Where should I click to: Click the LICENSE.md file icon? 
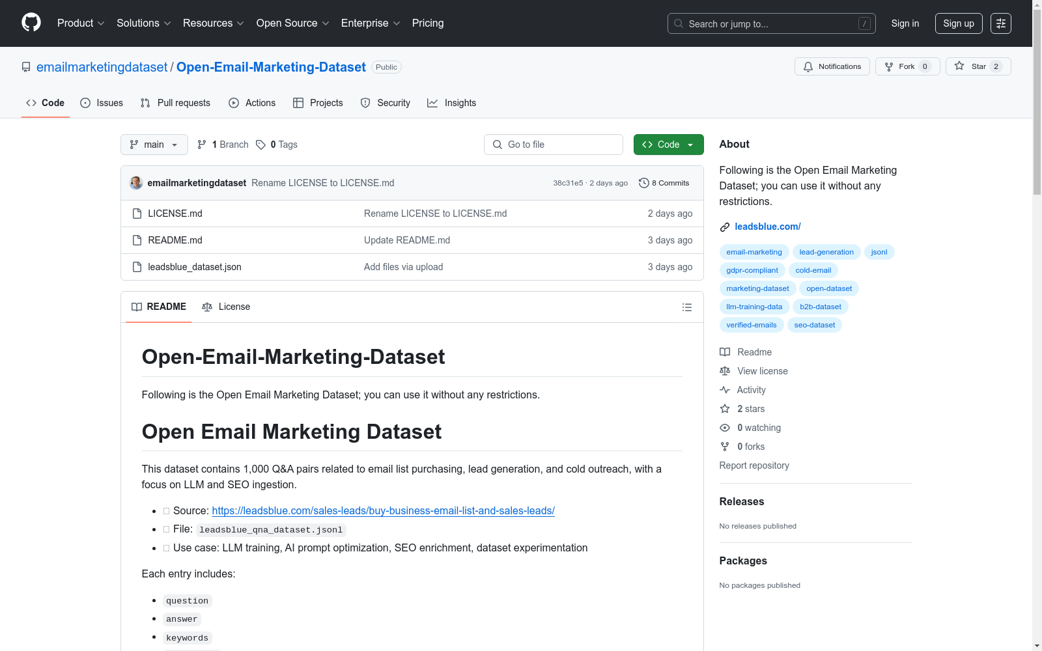(137, 214)
